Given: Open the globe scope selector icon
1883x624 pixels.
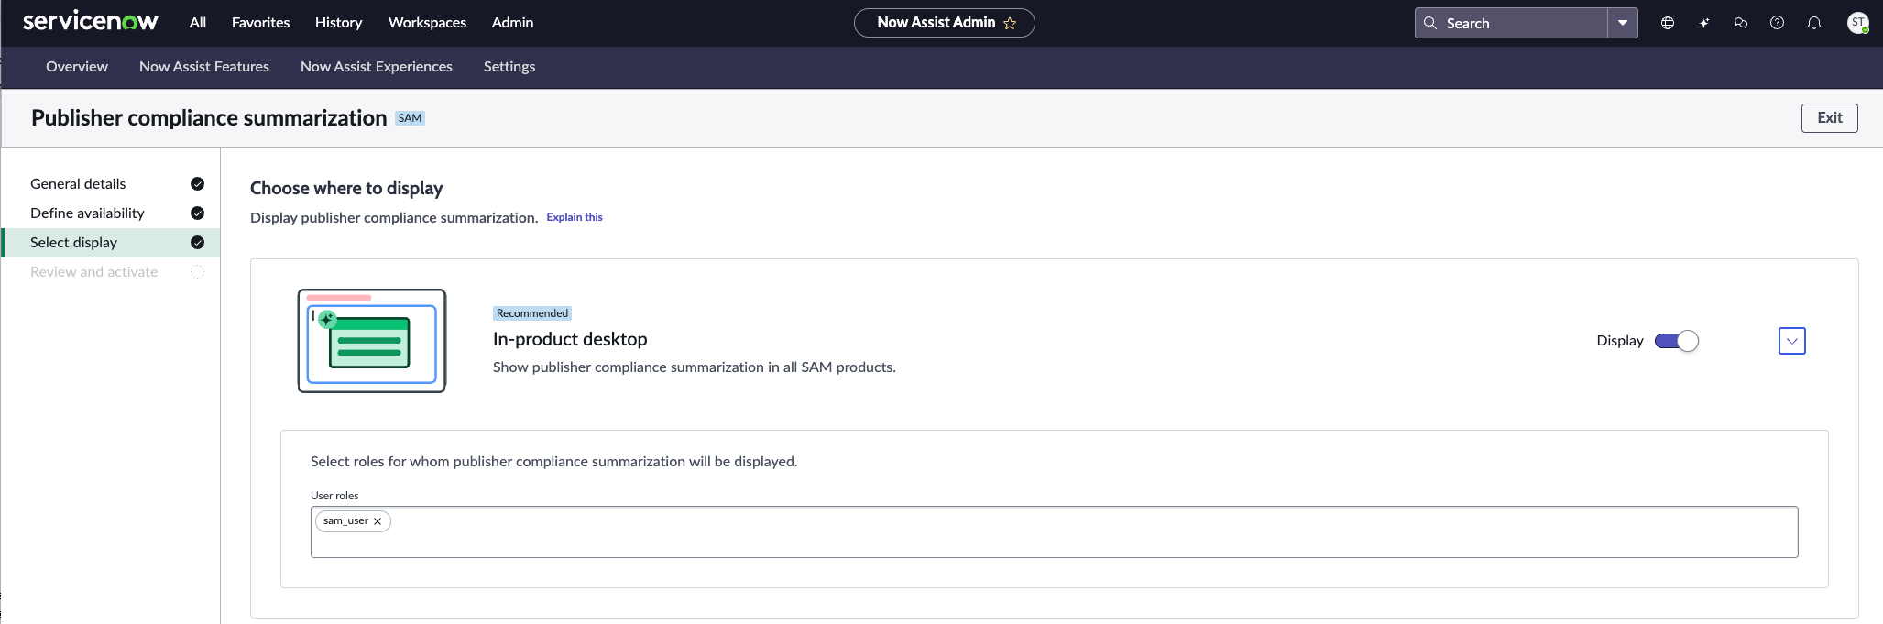Looking at the screenshot, I should point(1668,23).
